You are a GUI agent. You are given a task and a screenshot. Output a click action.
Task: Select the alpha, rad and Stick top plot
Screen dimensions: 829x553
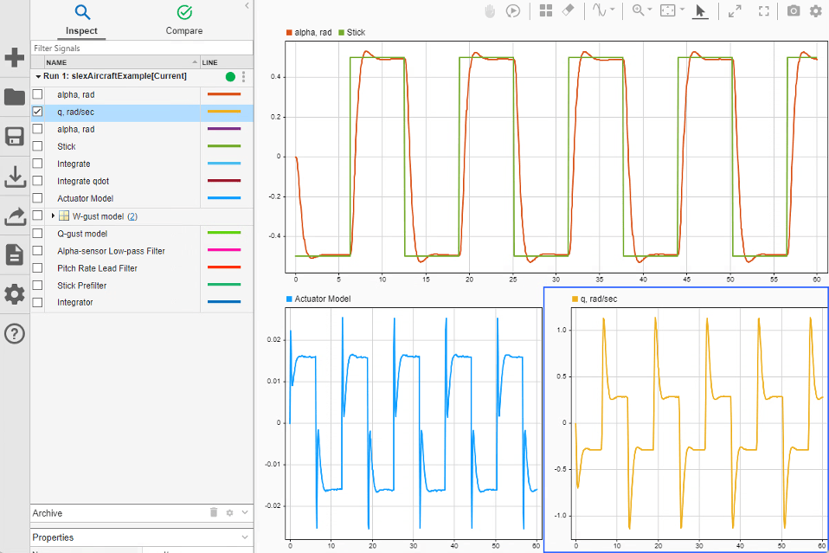(x=556, y=157)
